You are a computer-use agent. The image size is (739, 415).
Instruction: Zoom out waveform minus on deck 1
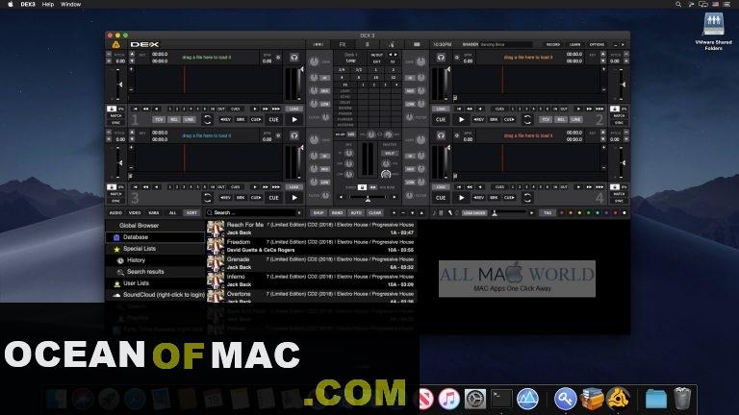(x=132, y=89)
